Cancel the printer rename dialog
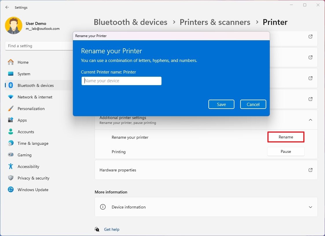The width and height of the screenshot is (325, 236). (253, 104)
